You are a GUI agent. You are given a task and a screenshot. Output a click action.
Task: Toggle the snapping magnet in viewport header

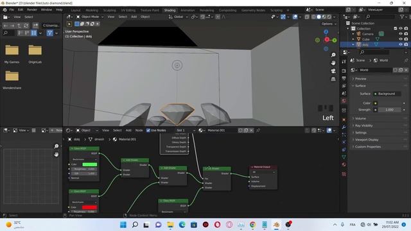point(203,17)
